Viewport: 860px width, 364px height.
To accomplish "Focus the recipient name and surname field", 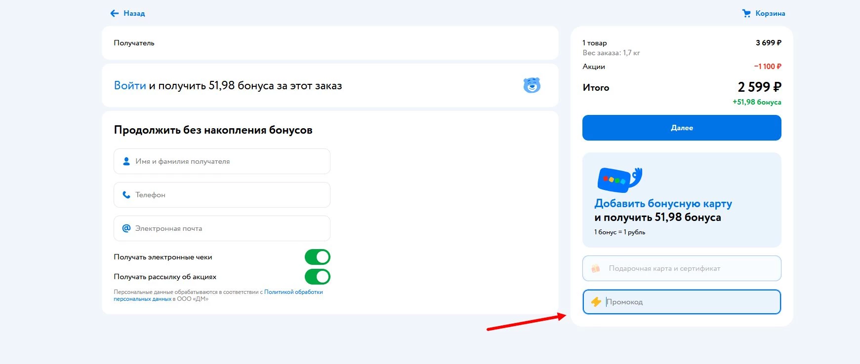I will click(222, 161).
